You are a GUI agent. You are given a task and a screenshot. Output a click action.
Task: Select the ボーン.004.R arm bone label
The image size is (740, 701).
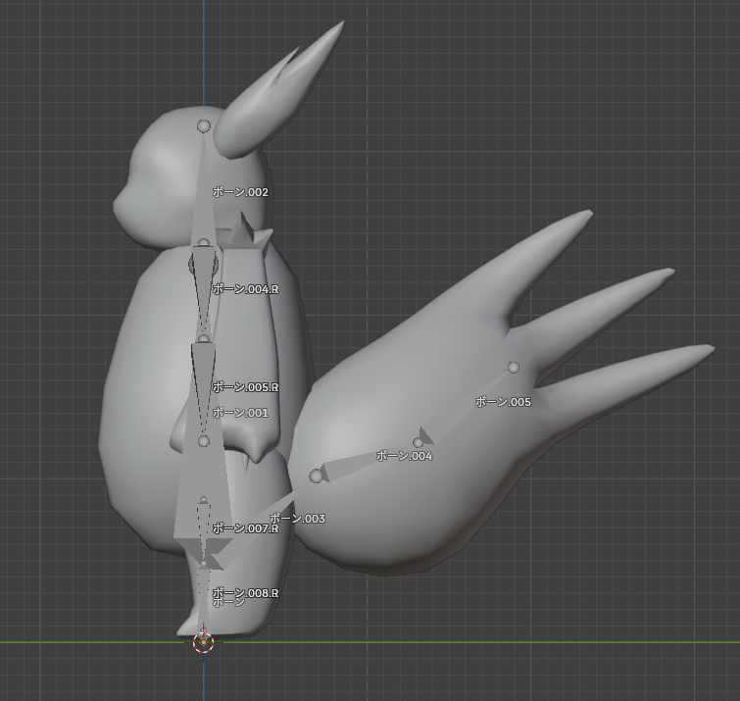(x=245, y=289)
